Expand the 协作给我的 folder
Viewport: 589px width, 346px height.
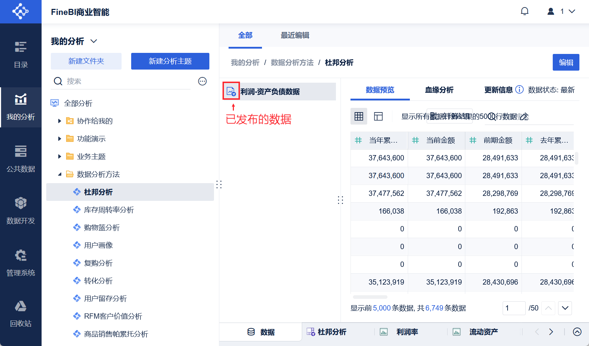(60, 121)
